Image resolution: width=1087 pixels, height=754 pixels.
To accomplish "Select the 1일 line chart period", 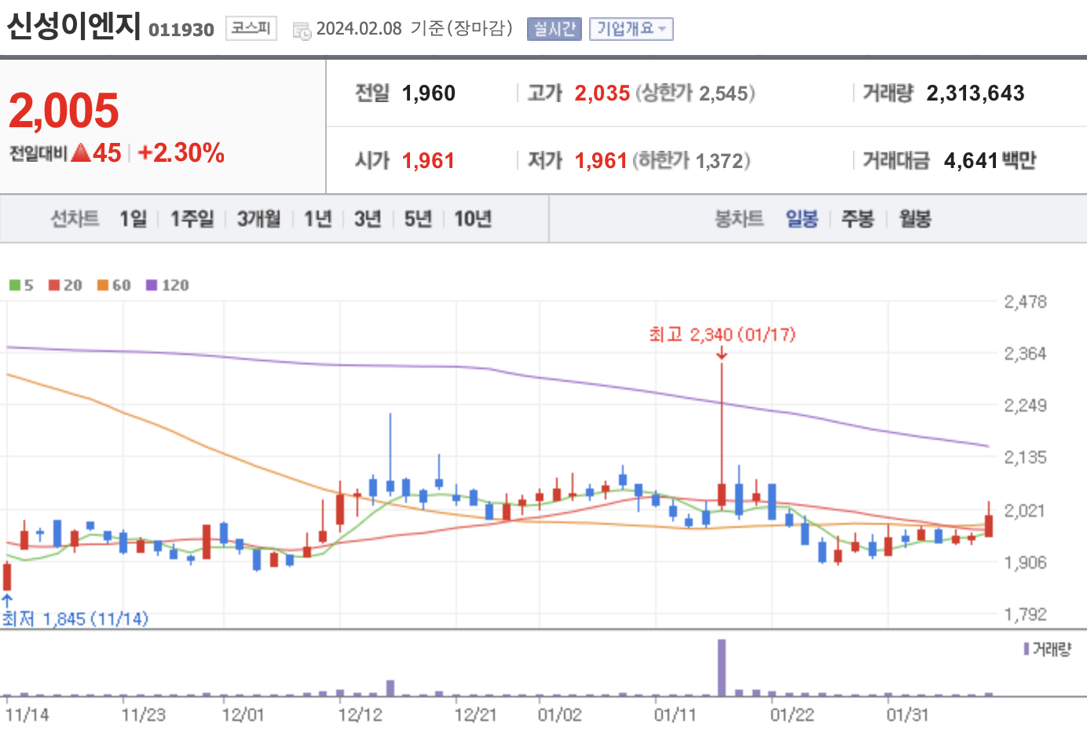I will coord(134,218).
